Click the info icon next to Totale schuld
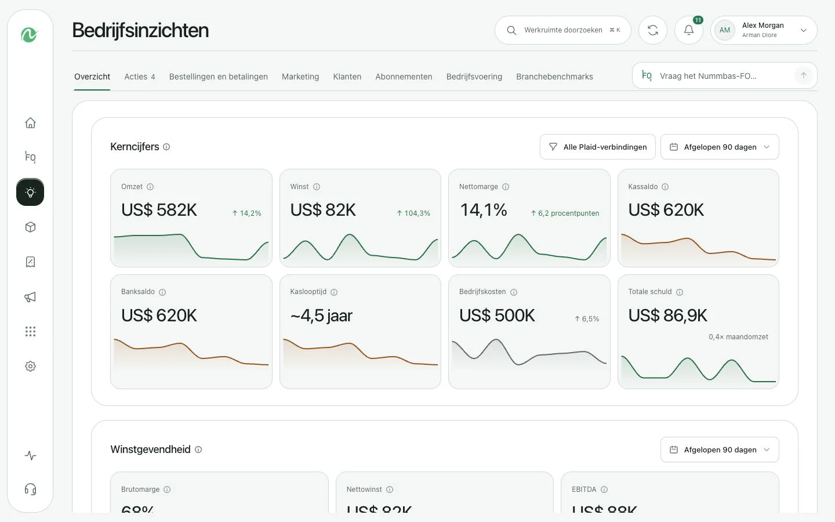835x522 pixels. (x=680, y=292)
